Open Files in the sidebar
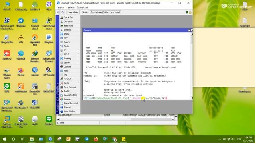 point(66,71)
